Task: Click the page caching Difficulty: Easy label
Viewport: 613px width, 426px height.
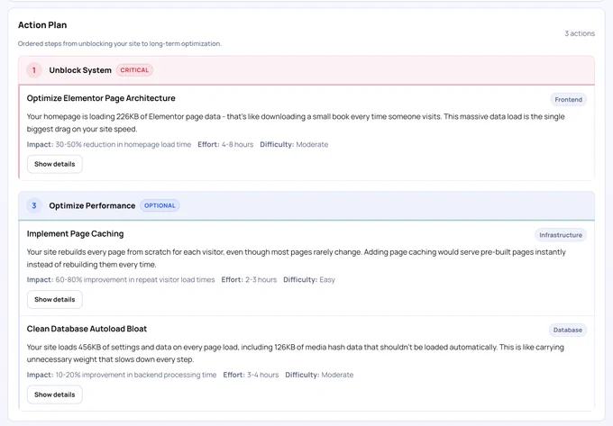Action: [309, 279]
